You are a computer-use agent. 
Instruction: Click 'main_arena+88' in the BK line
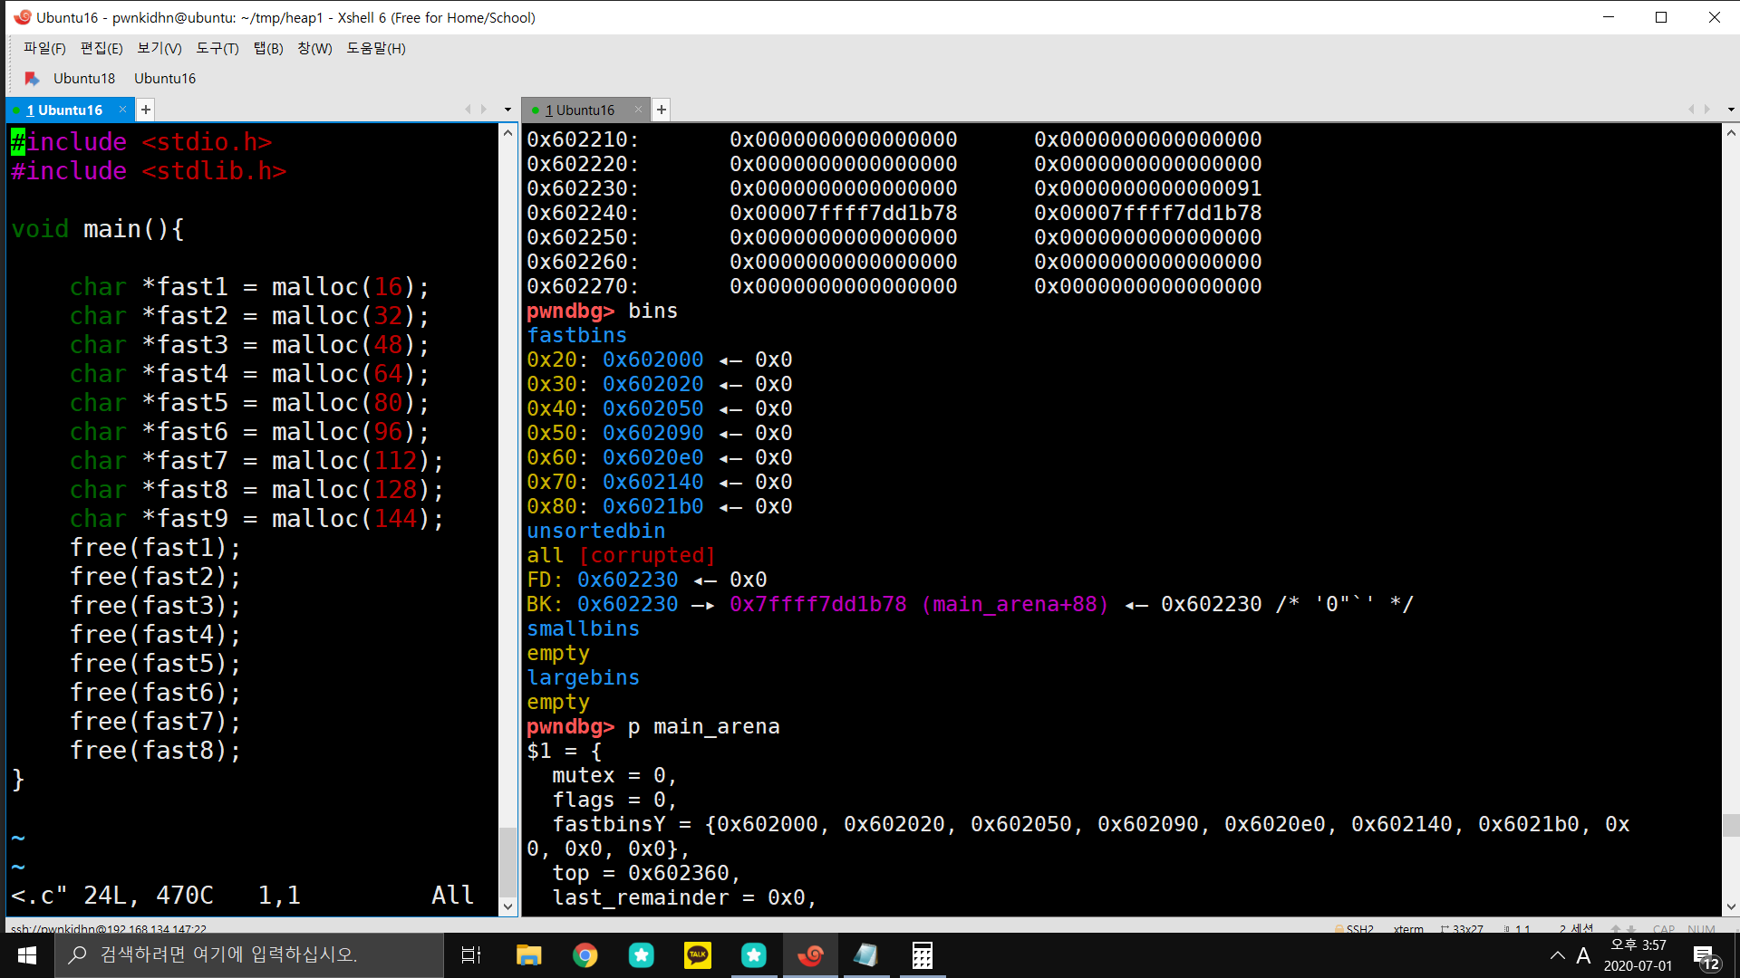tap(1015, 604)
